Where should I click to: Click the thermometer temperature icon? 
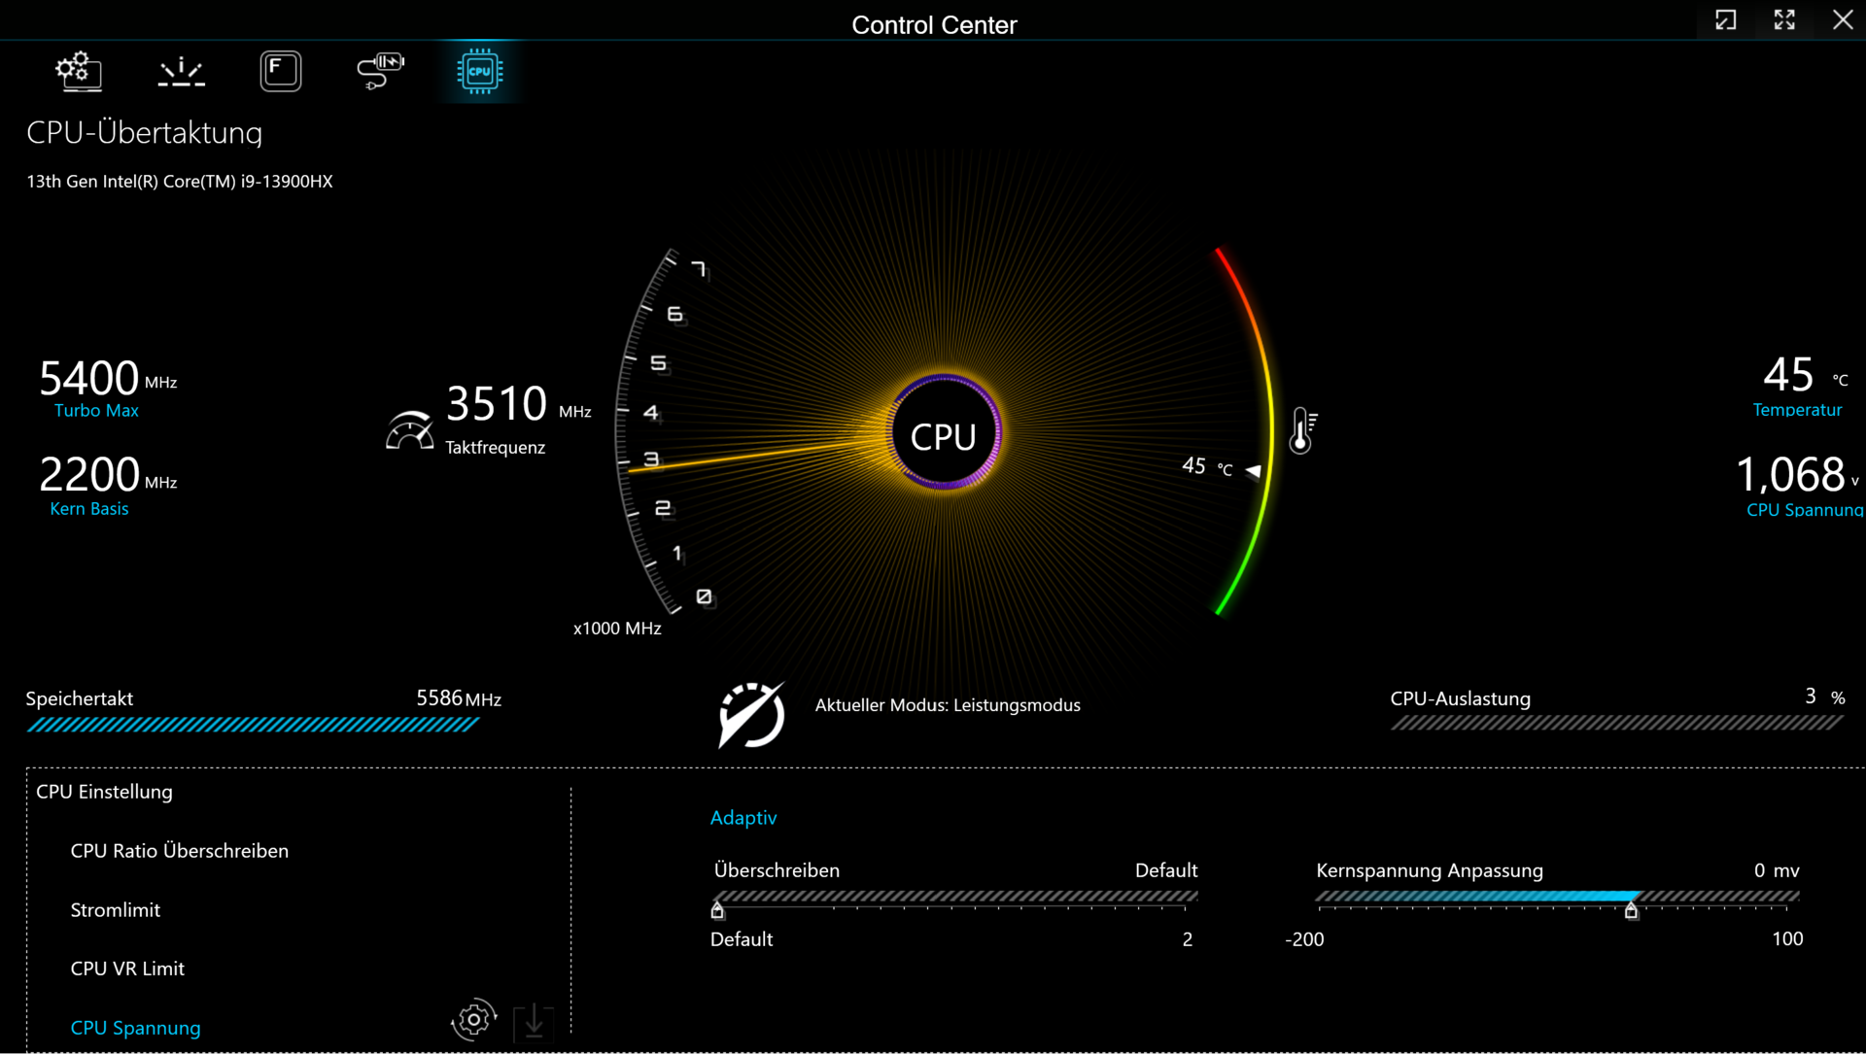pos(1302,430)
